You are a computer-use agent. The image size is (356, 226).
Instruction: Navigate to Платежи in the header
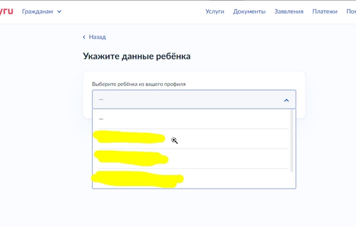pos(325,11)
